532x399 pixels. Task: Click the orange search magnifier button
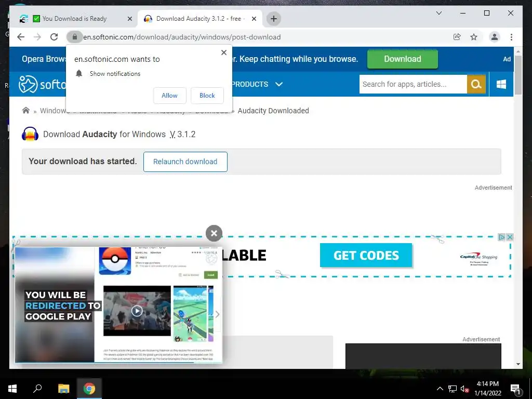[476, 84]
